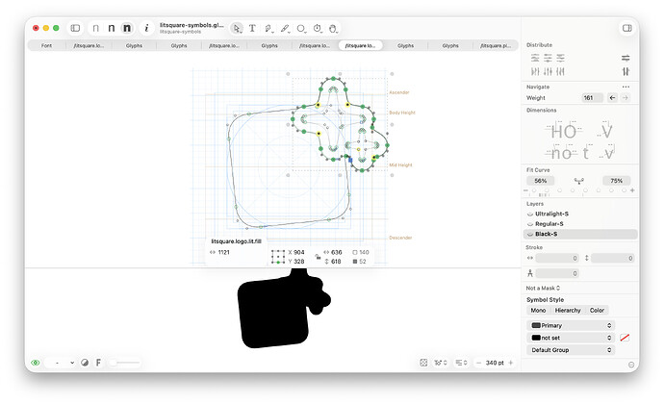Select the arrow Select tool
The image size is (664, 404).
tap(237, 28)
